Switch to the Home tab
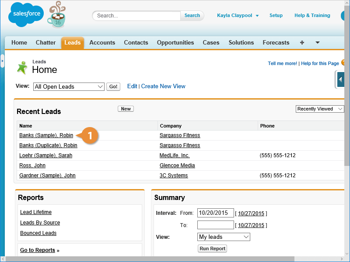 19,42
